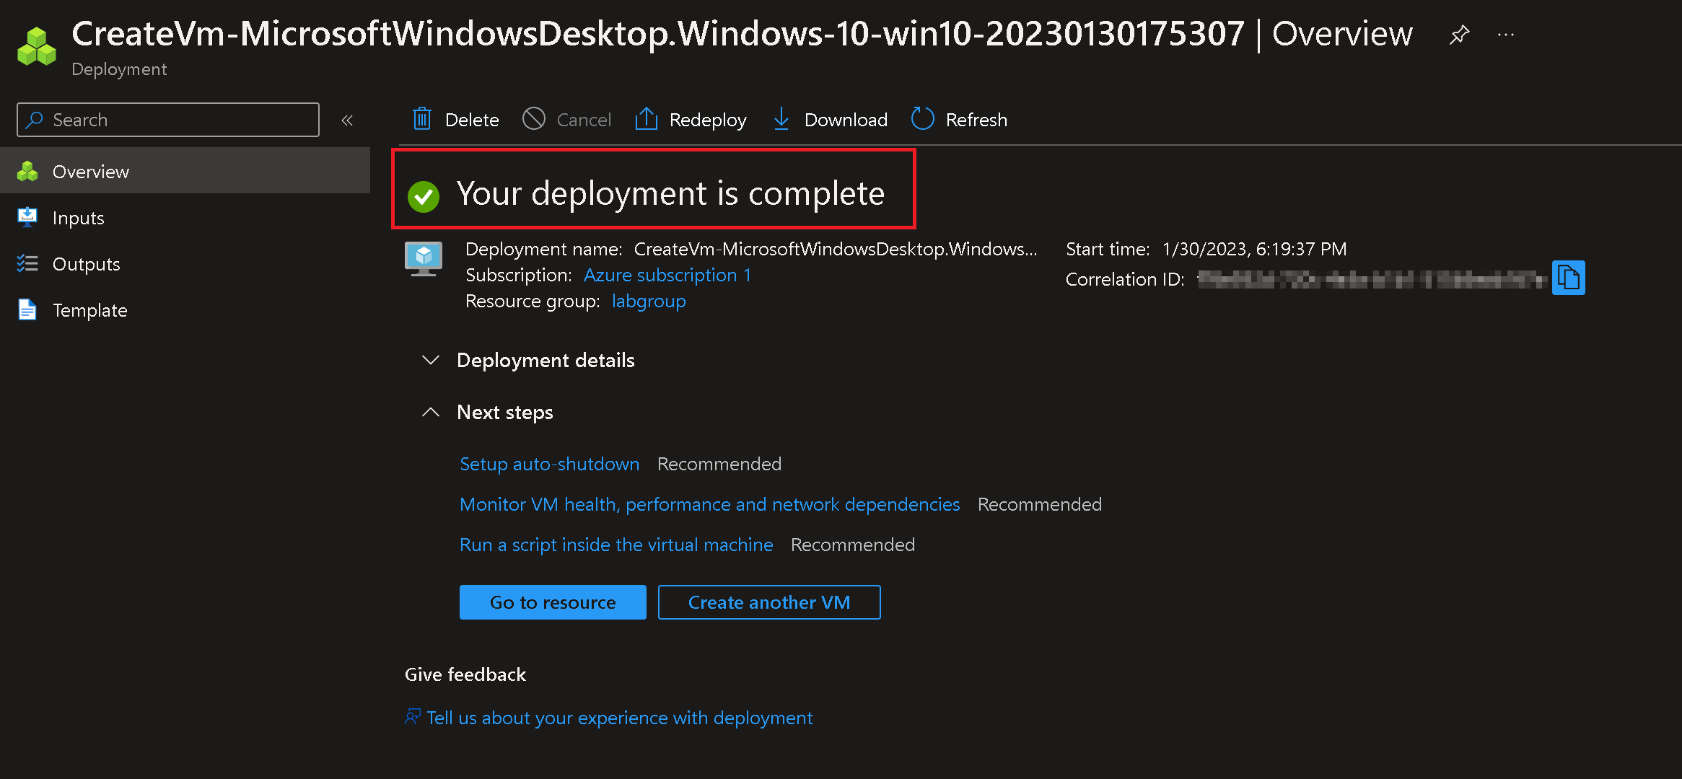Click the Refresh circular arrow icon

(922, 119)
